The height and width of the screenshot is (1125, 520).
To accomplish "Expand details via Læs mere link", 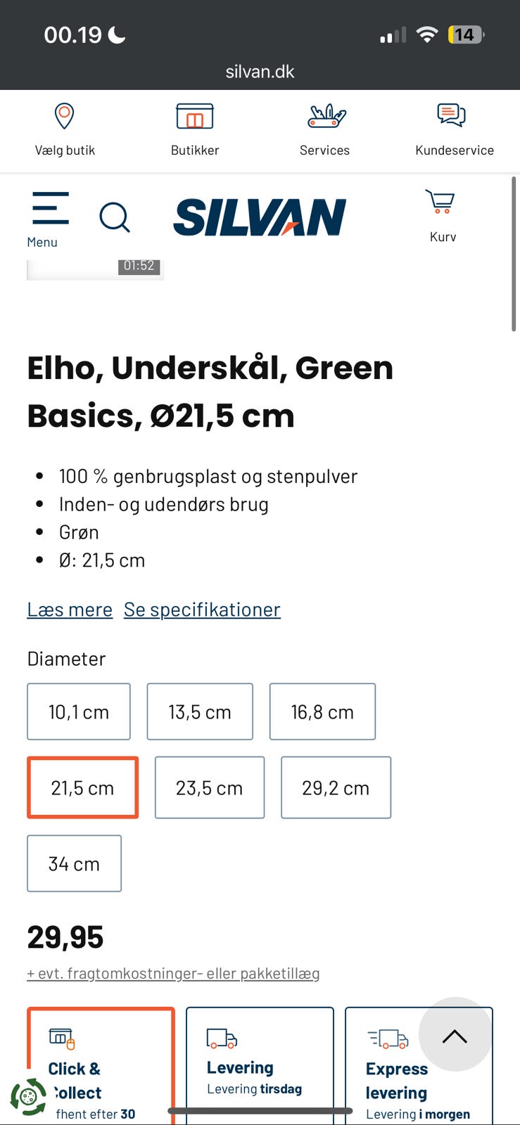I will pos(70,610).
